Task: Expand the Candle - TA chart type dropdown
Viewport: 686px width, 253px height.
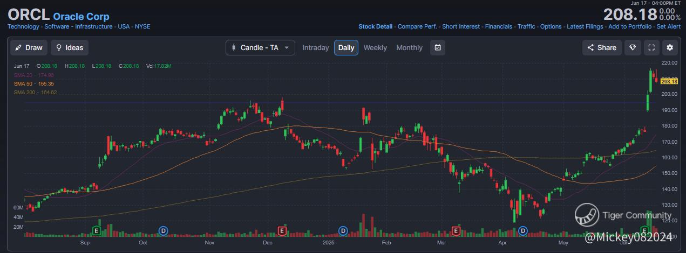Action: coord(260,47)
